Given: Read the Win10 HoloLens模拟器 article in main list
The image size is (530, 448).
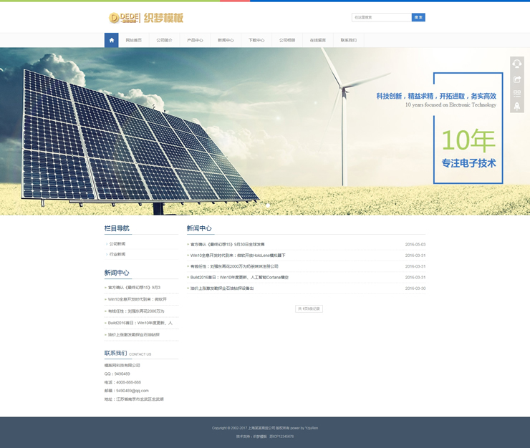Looking at the screenshot, I should coord(238,255).
